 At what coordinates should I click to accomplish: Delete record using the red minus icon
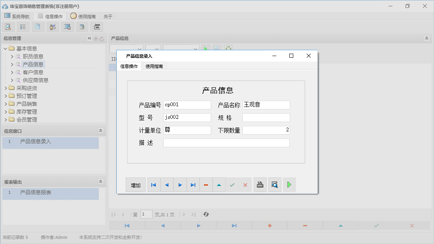[x=206, y=184]
